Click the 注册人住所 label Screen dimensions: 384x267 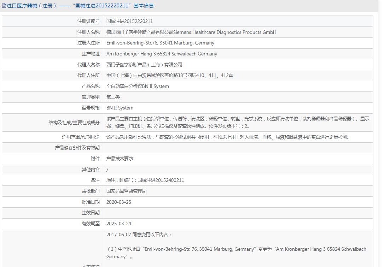[x=88, y=43]
